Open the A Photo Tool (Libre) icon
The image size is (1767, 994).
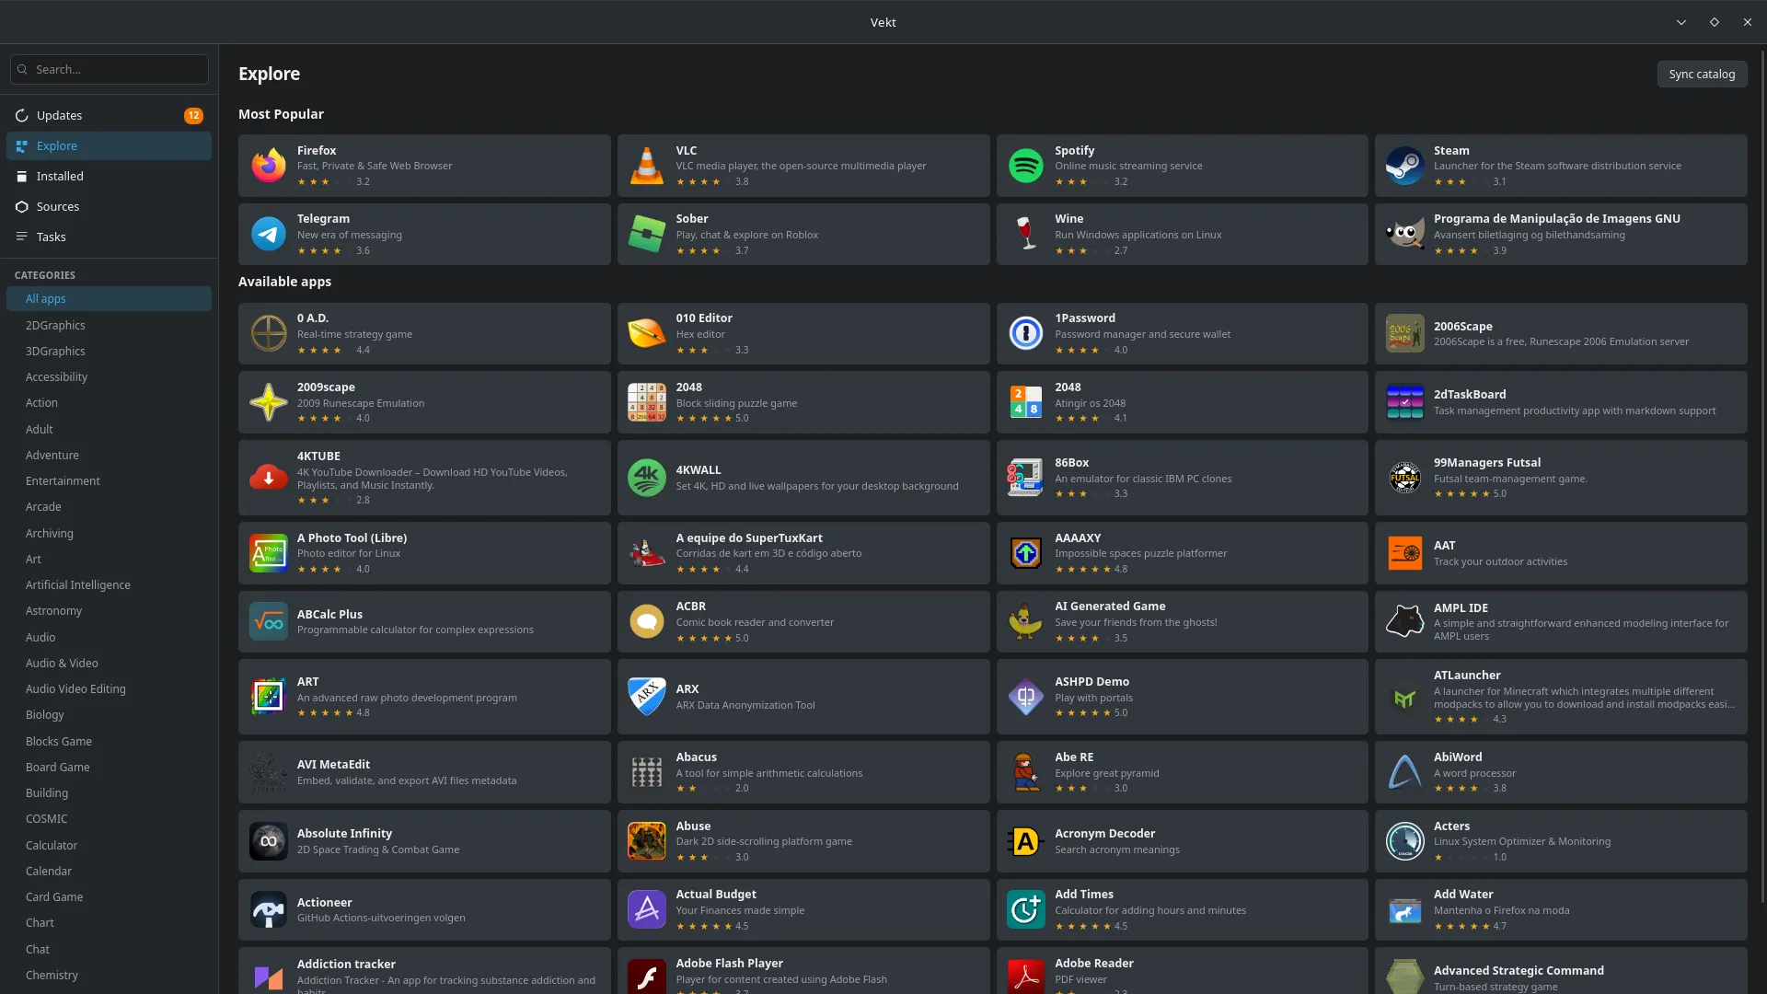pyautogui.click(x=268, y=553)
